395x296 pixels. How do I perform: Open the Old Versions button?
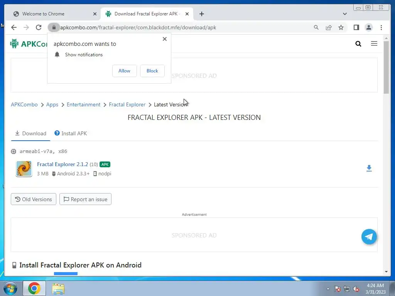tap(34, 199)
